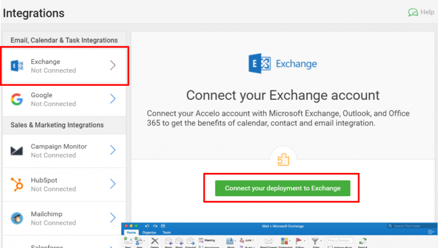The height and width of the screenshot is (248, 438).
Task: Open the Help chat icon
Action: [413, 12]
